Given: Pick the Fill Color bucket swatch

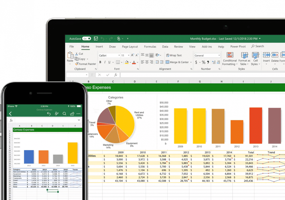Looking at the screenshot, I should point(127,62).
